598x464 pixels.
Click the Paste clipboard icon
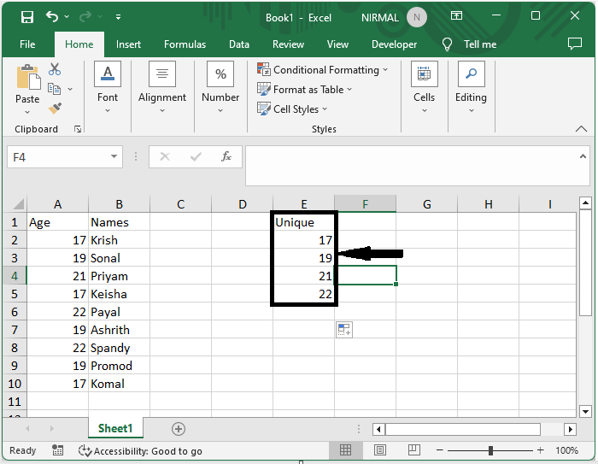tap(28, 78)
